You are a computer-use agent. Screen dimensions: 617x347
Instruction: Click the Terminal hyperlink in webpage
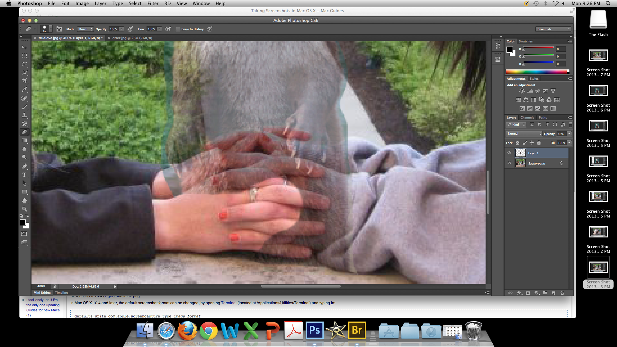click(228, 303)
